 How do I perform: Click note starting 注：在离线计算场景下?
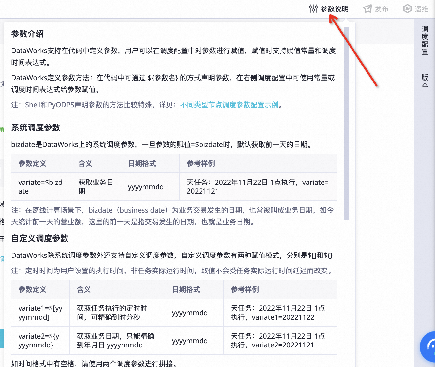click(172, 216)
